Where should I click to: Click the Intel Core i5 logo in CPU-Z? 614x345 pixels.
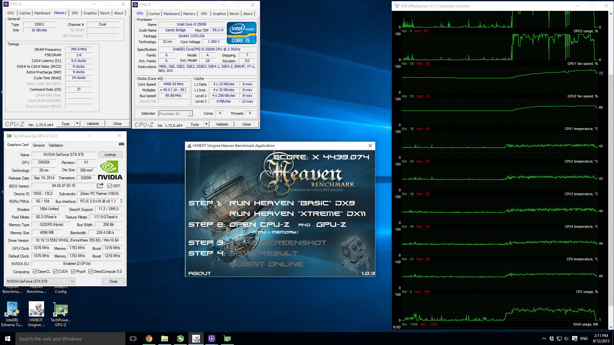coord(241,33)
